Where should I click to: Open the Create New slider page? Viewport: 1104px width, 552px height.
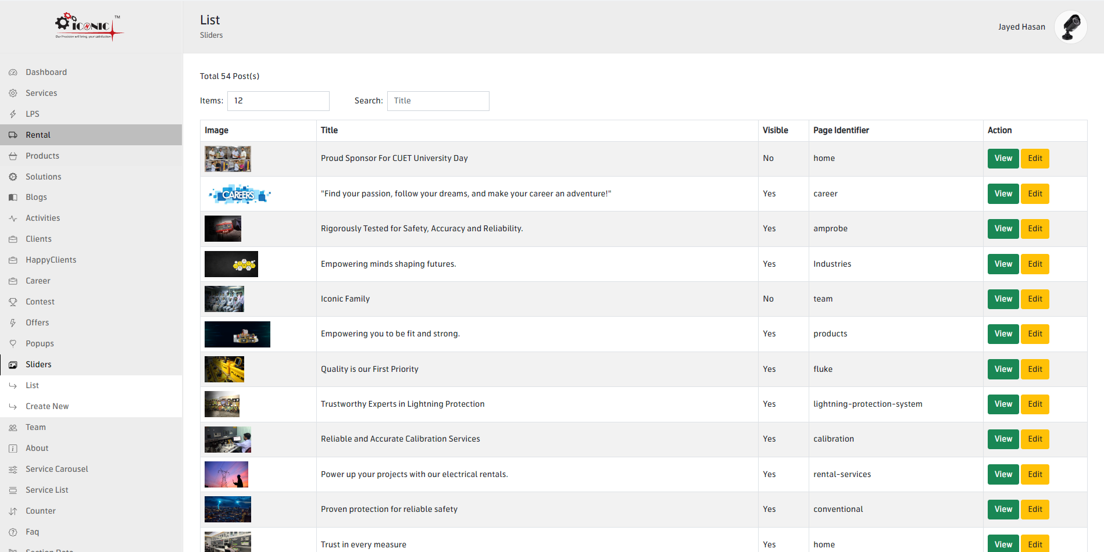tap(47, 406)
